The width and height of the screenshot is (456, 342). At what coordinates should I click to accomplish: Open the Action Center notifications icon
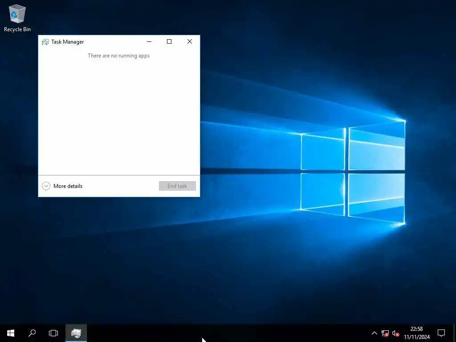[x=441, y=333]
